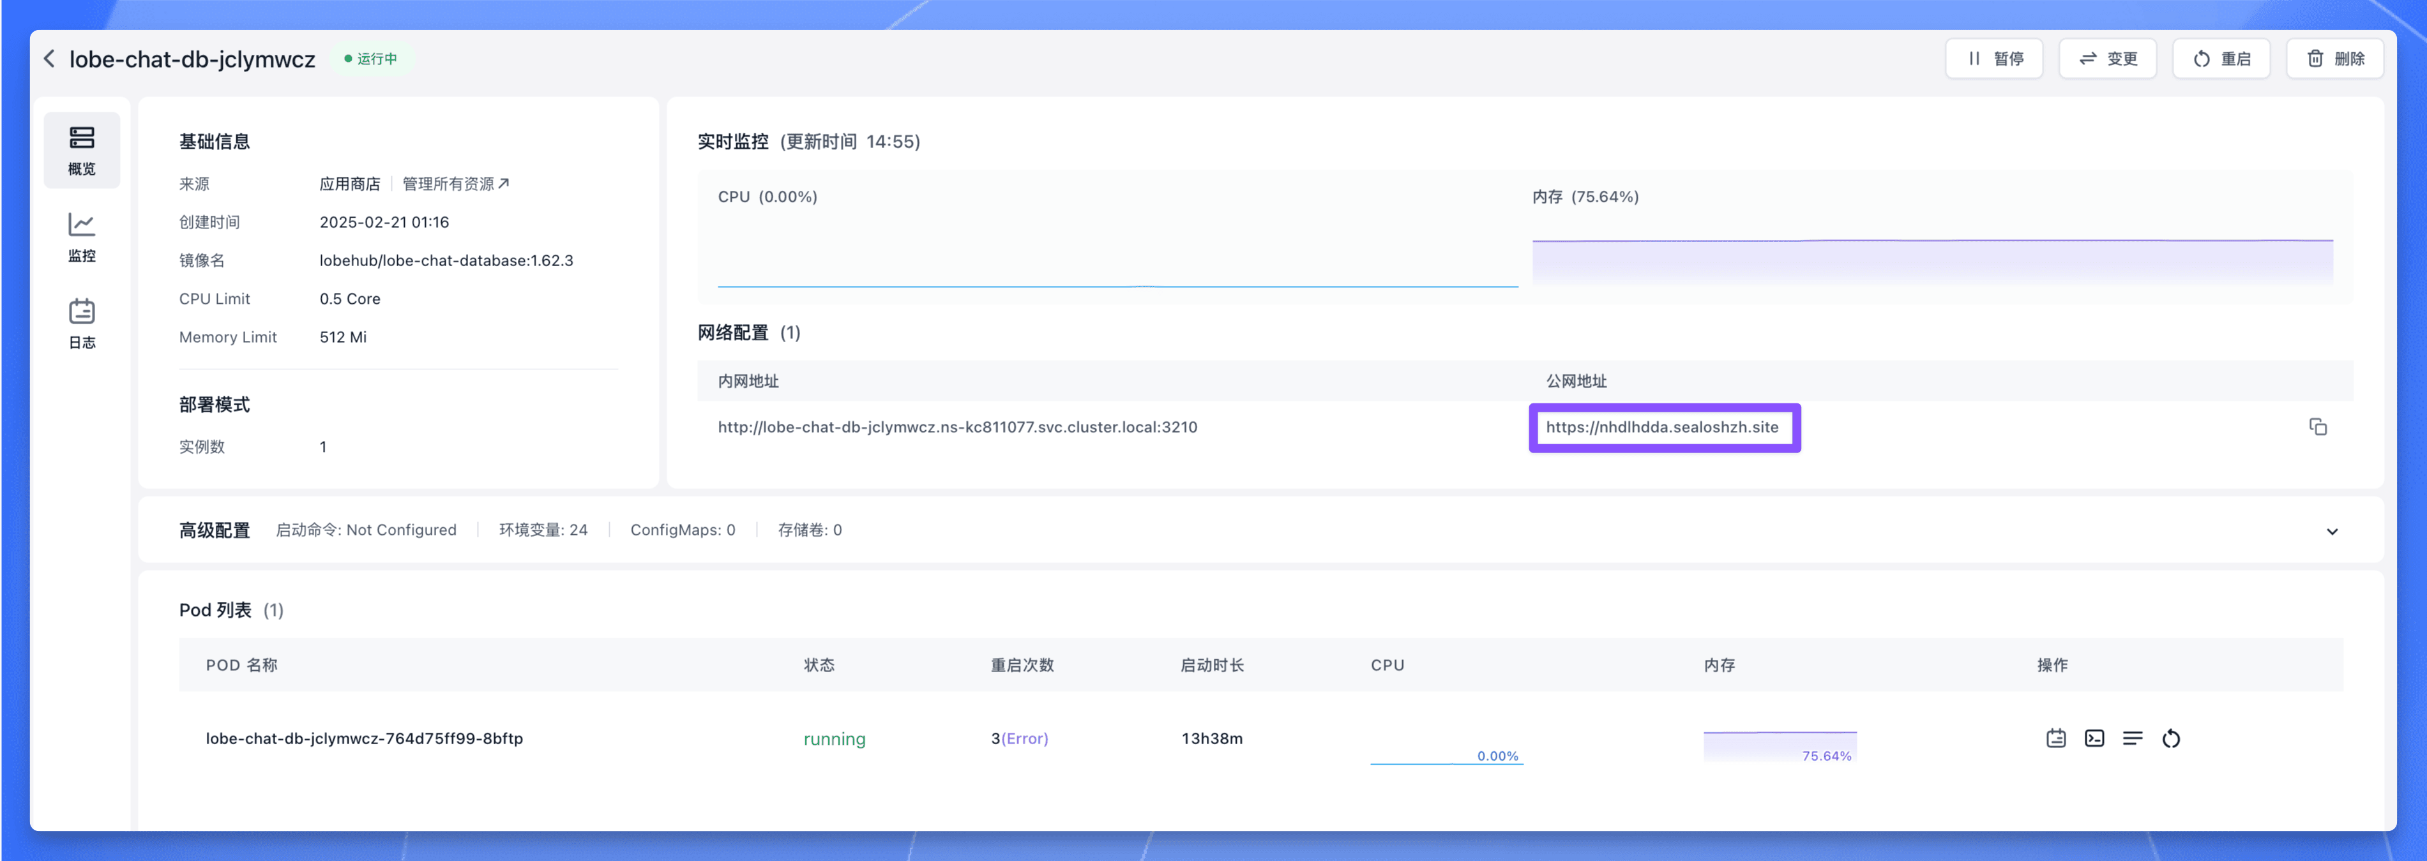2427x861 pixels.
Task: Open a terminal into the pod
Action: pyautogui.click(x=2094, y=738)
